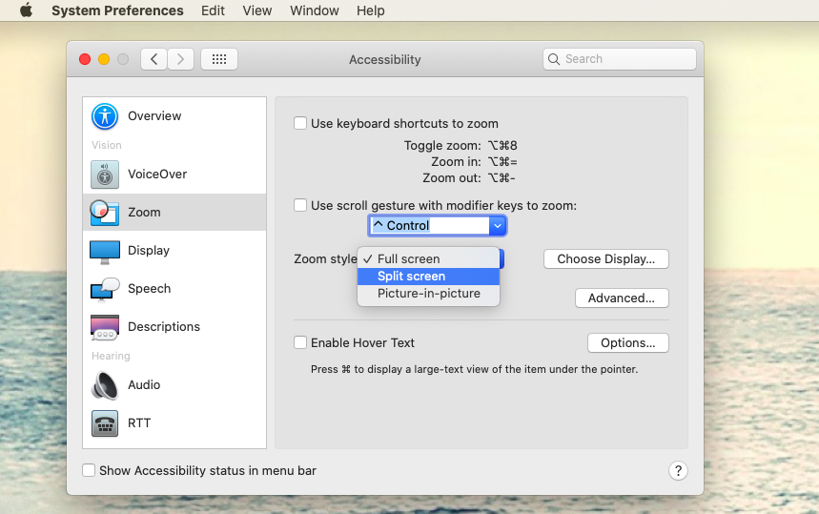This screenshot has width=819, height=514.
Task: Choose Picture-in-picture zoom style
Action: tap(428, 294)
